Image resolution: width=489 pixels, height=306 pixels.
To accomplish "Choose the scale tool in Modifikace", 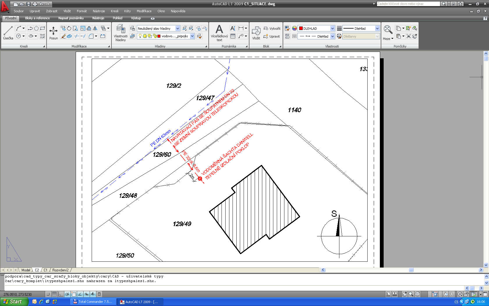I will 83,28.
